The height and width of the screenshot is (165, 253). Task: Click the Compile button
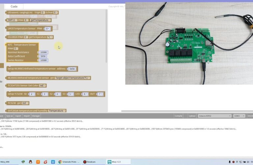pyautogui.click(x=178, y=116)
